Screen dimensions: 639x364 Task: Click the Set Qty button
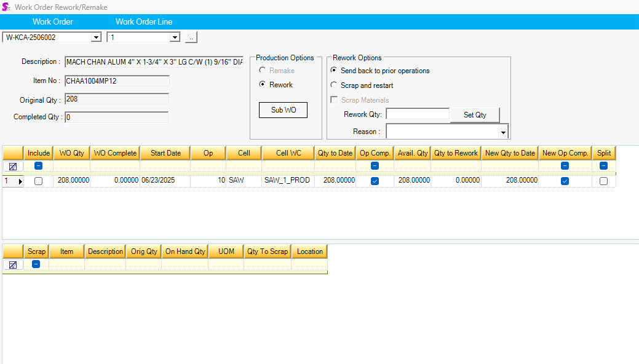475,115
